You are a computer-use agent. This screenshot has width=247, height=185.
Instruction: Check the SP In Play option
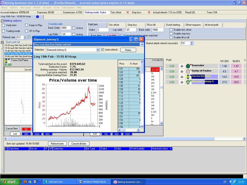27,31
